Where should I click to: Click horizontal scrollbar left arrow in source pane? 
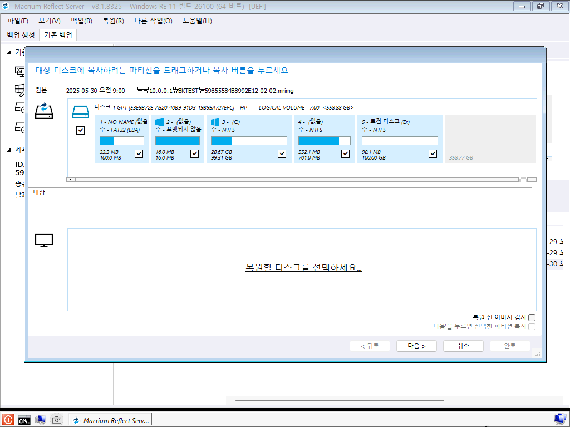(71, 180)
